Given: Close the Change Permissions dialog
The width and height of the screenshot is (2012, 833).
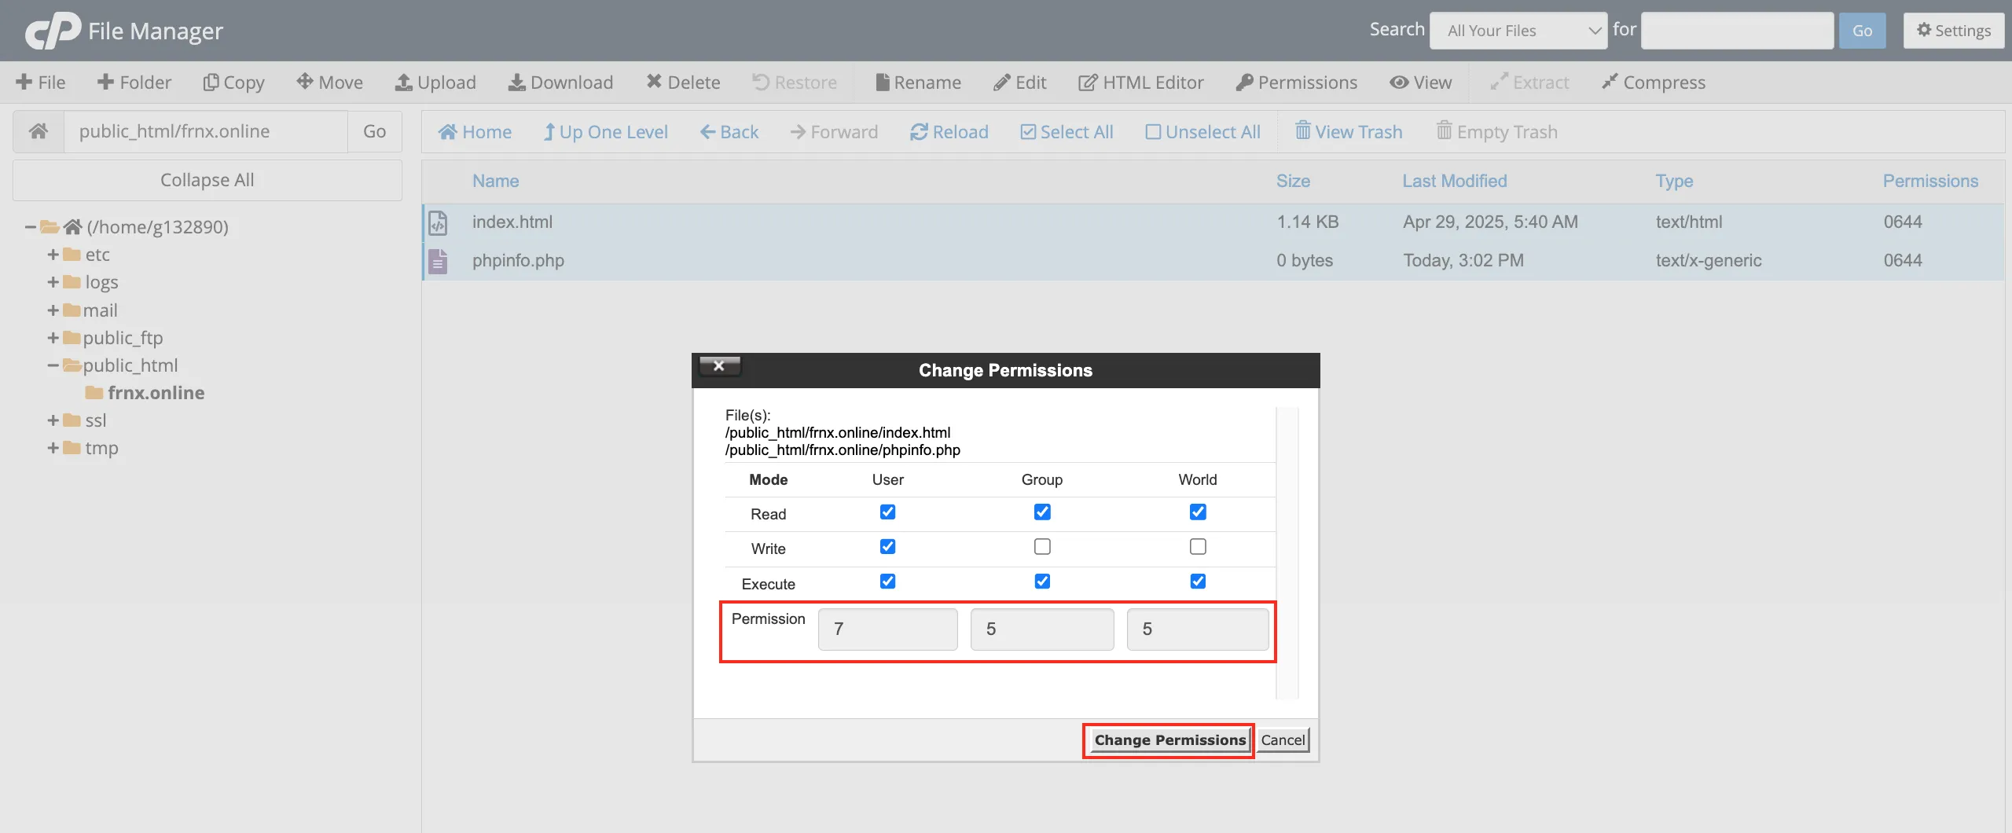Looking at the screenshot, I should tap(719, 366).
